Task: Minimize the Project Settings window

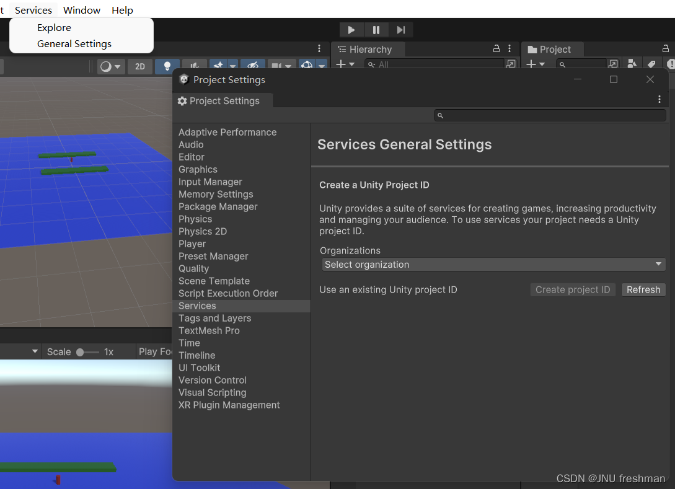Action: click(x=578, y=79)
